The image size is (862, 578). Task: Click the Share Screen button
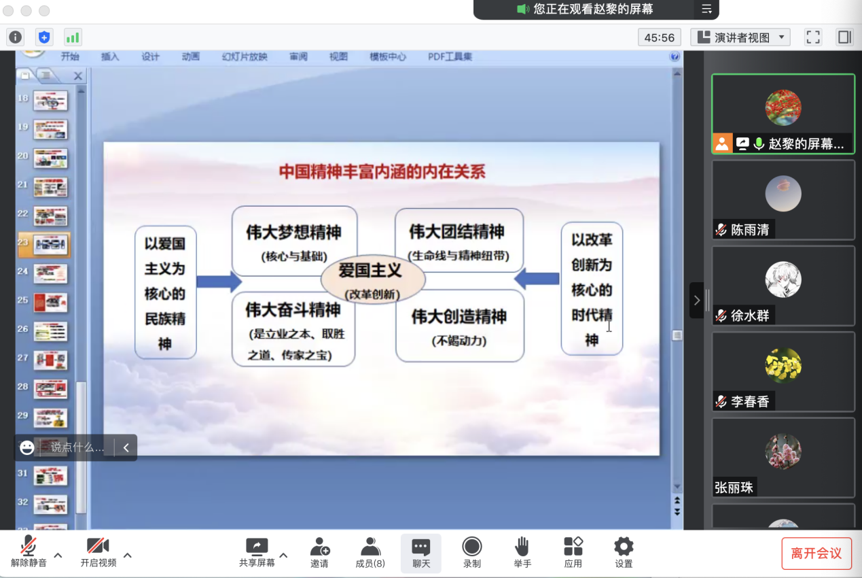[257, 552]
